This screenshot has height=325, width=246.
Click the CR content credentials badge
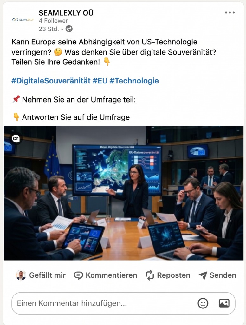[x=16, y=138]
